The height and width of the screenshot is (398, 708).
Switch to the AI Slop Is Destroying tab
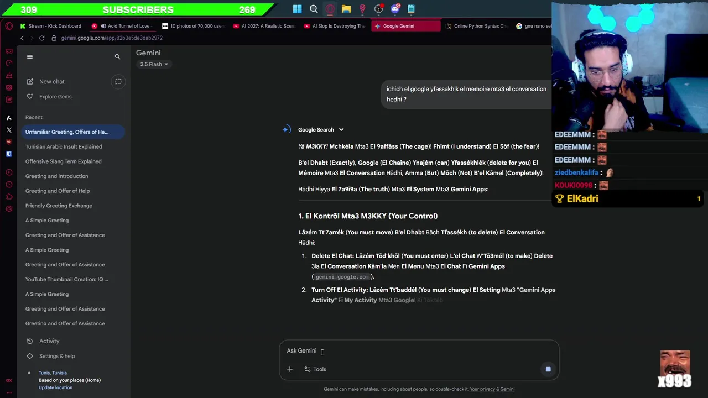(x=335, y=26)
